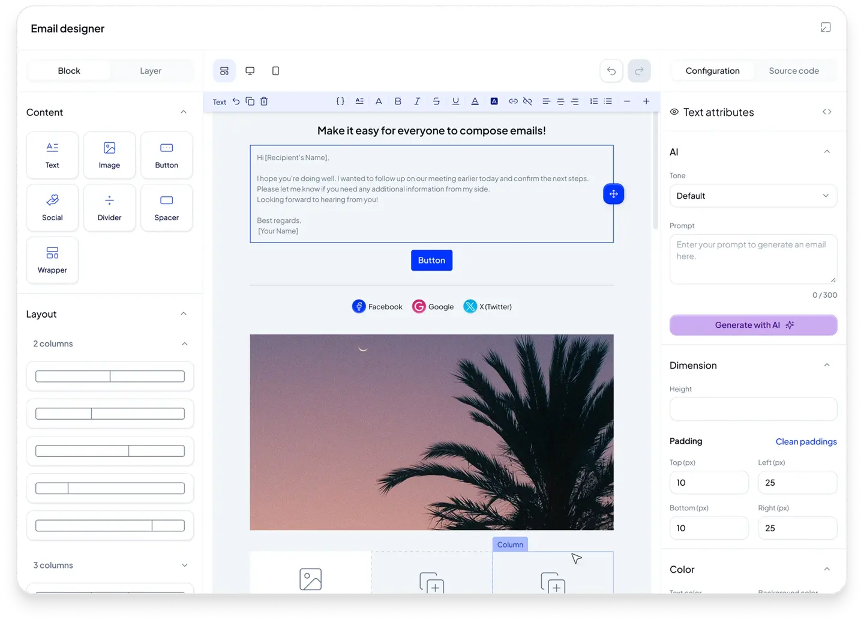Viewport: 864px width, 622px height.
Task: Align text left
Action: pyautogui.click(x=546, y=101)
